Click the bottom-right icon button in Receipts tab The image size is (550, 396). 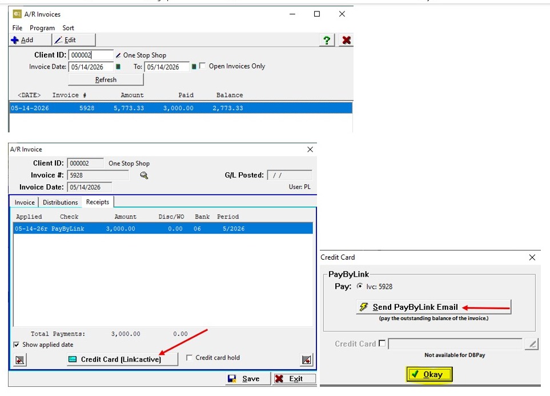(x=306, y=360)
